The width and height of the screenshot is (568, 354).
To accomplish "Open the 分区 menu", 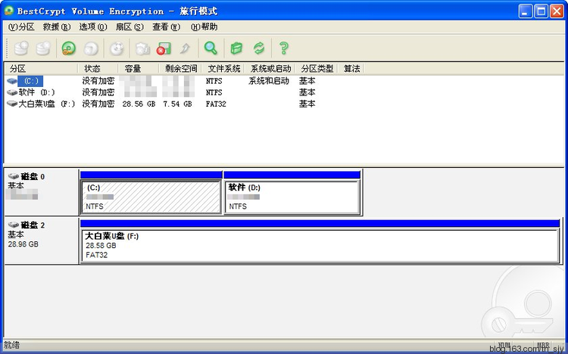I will 21,26.
